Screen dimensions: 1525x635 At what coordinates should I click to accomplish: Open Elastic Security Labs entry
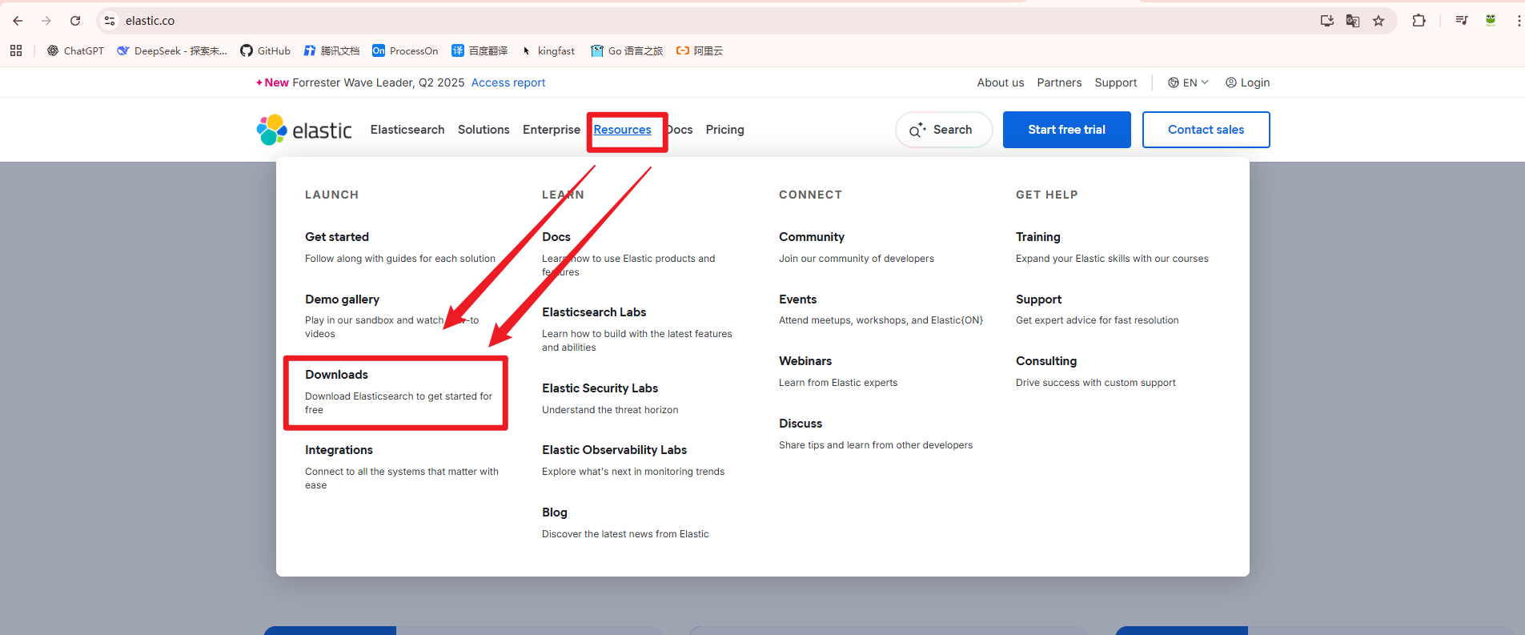click(600, 388)
